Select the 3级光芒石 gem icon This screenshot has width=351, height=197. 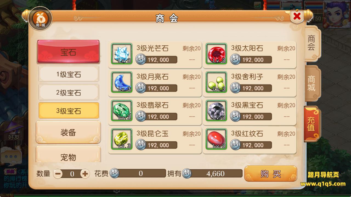pos(122,54)
